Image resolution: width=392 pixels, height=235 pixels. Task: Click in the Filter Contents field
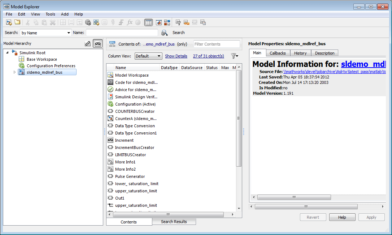[x=217, y=44]
